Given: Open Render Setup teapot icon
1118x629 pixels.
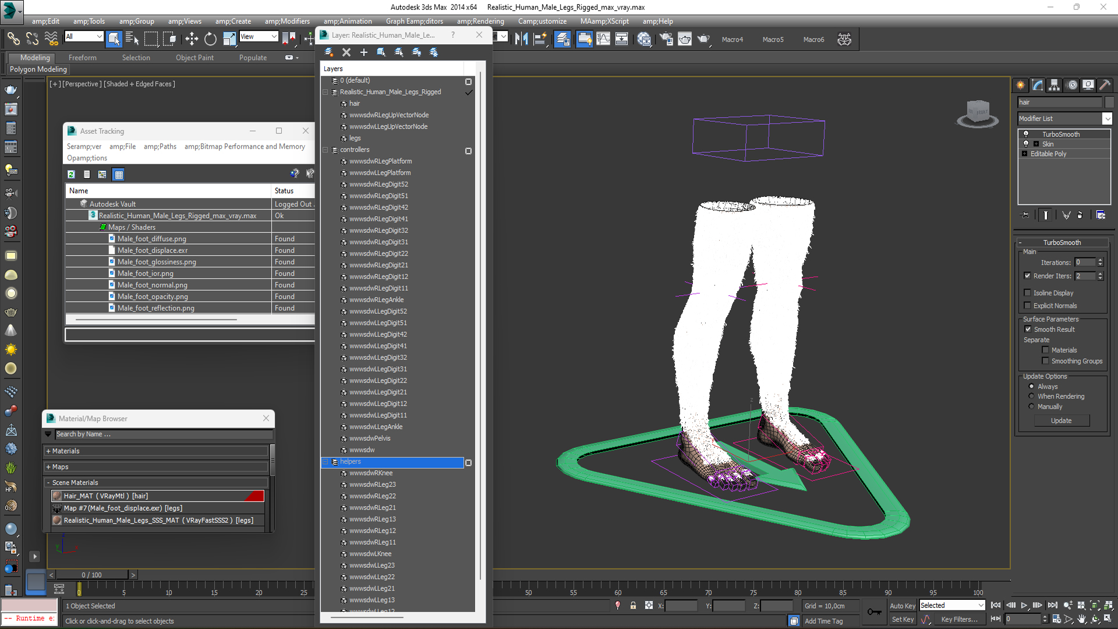Looking at the screenshot, I should (666, 39).
